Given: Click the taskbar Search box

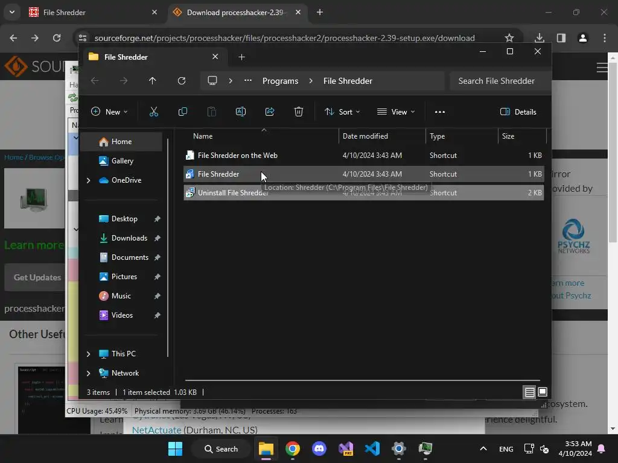Looking at the screenshot, I should [221, 449].
